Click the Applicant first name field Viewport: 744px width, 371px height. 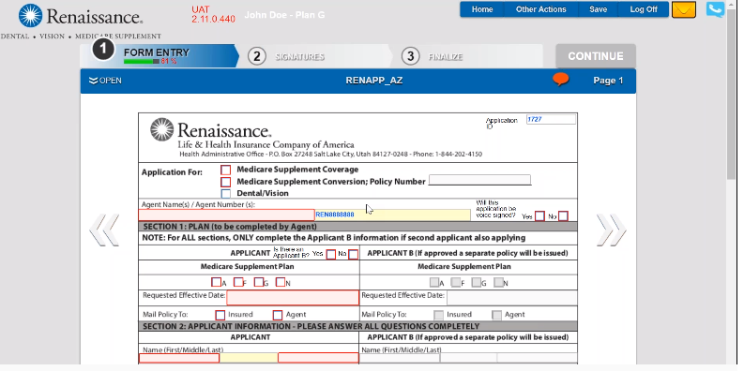point(179,358)
